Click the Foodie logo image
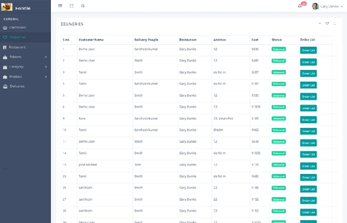Screen dimensions: 347x223 click(7, 7)
